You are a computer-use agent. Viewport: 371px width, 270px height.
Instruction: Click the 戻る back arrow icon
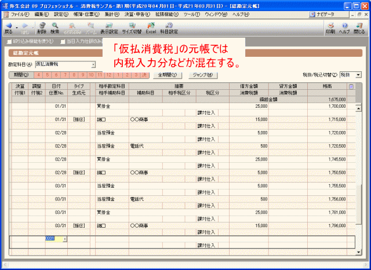pyautogui.click(x=9, y=25)
